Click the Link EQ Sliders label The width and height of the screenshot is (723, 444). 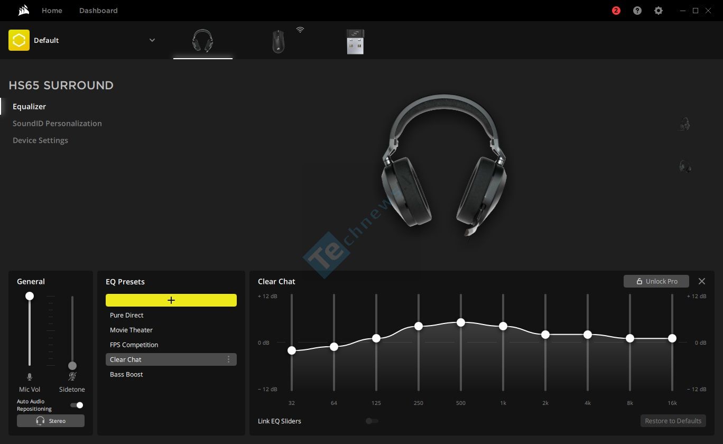(280, 421)
